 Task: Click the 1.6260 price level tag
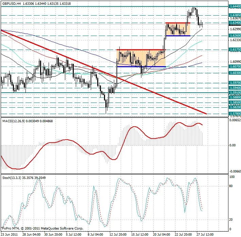[235, 36]
